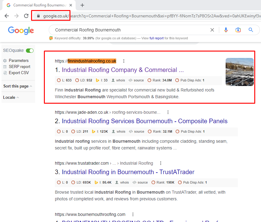View source for result 3
Viewport: 261px width, 222px height.
(x=140, y=183)
